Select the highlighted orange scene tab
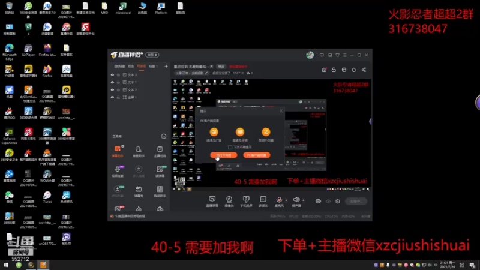Viewport: 480px width, 270px height. 142,67
